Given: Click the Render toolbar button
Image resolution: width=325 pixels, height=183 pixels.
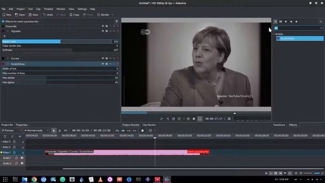Looking at the screenshot, I should pyautogui.click(x=103, y=15).
